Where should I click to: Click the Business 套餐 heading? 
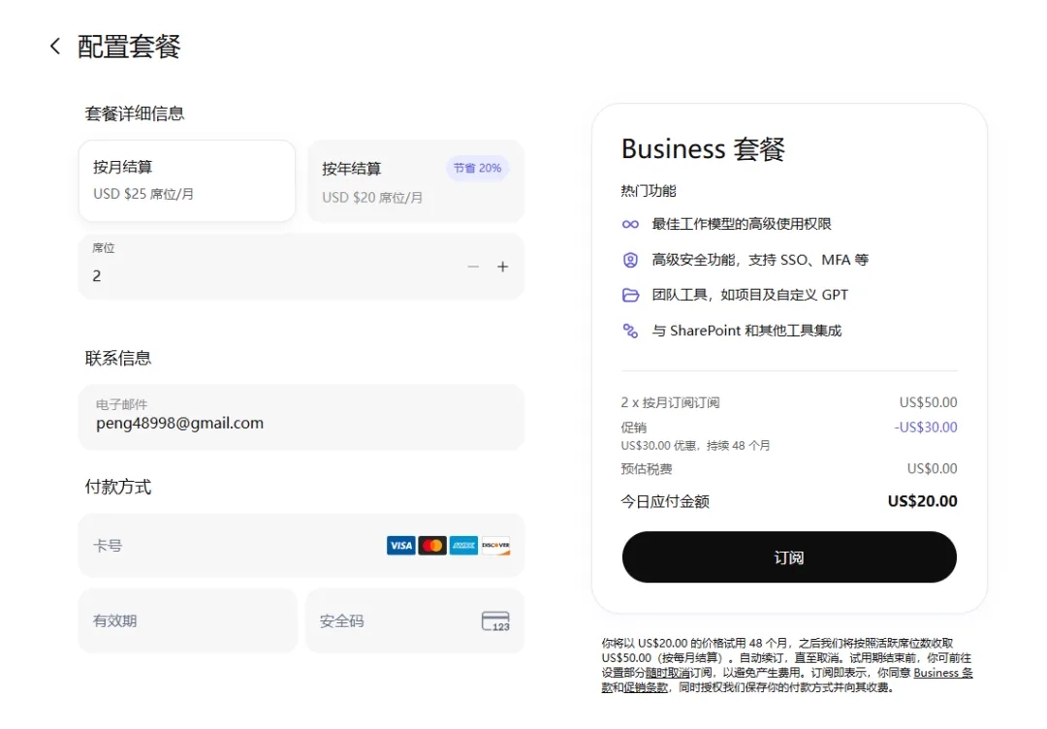point(703,149)
